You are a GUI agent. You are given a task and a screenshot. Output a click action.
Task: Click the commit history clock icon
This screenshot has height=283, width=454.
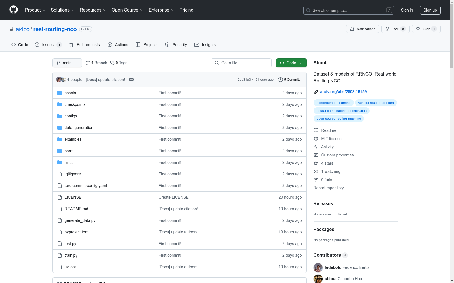click(281, 80)
